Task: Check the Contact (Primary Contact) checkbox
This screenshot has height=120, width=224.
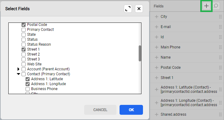Action: coord(24,74)
